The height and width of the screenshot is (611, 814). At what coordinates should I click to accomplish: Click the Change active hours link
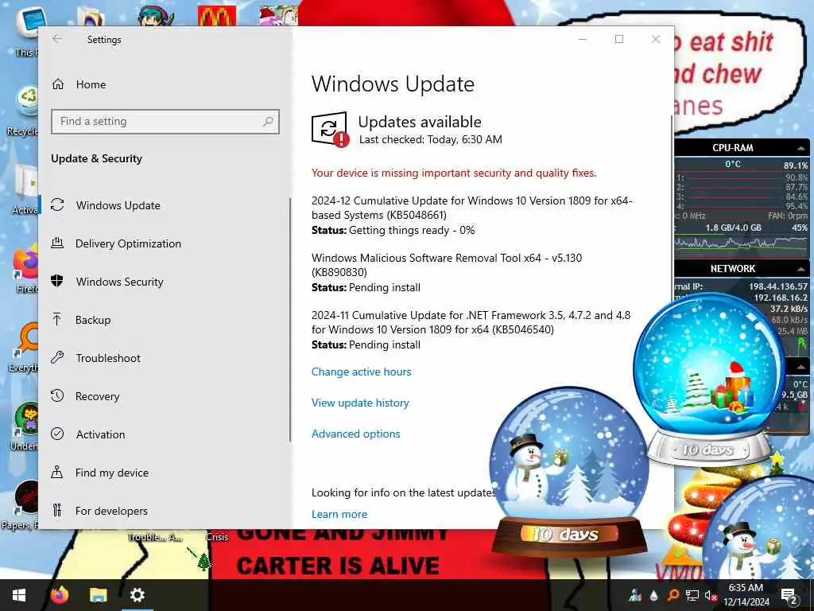click(x=362, y=372)
